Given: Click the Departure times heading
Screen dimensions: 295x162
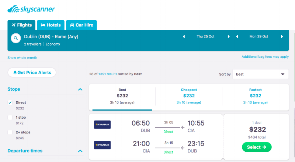Looking at the screenshot, I should (x=25, y=151).
